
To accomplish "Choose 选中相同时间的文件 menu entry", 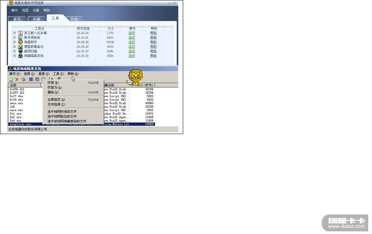I will pos(73,112).
